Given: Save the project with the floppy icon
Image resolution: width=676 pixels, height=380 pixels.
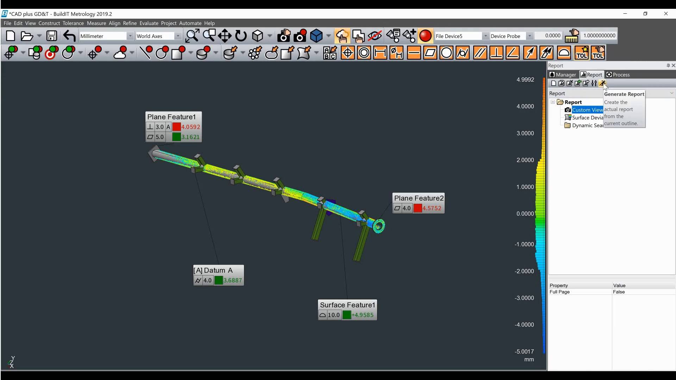Looking at the screenshot, I should coord(52,36).
